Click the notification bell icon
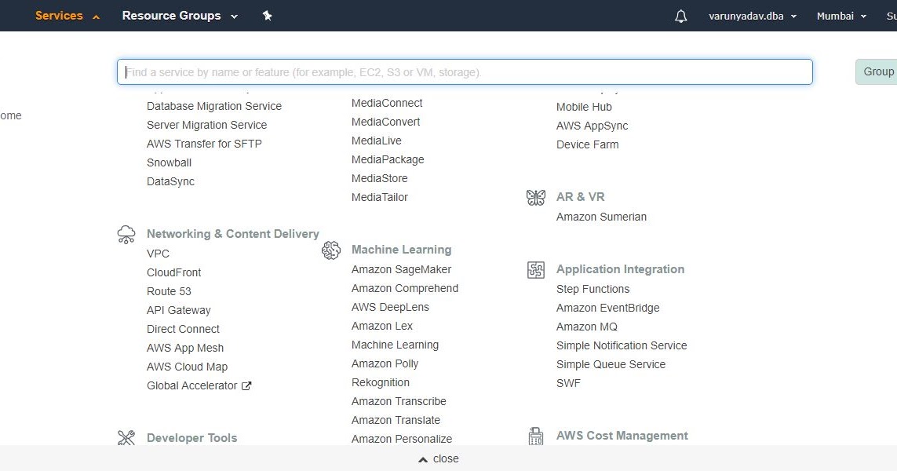897x471 pixels. (680, 16)
